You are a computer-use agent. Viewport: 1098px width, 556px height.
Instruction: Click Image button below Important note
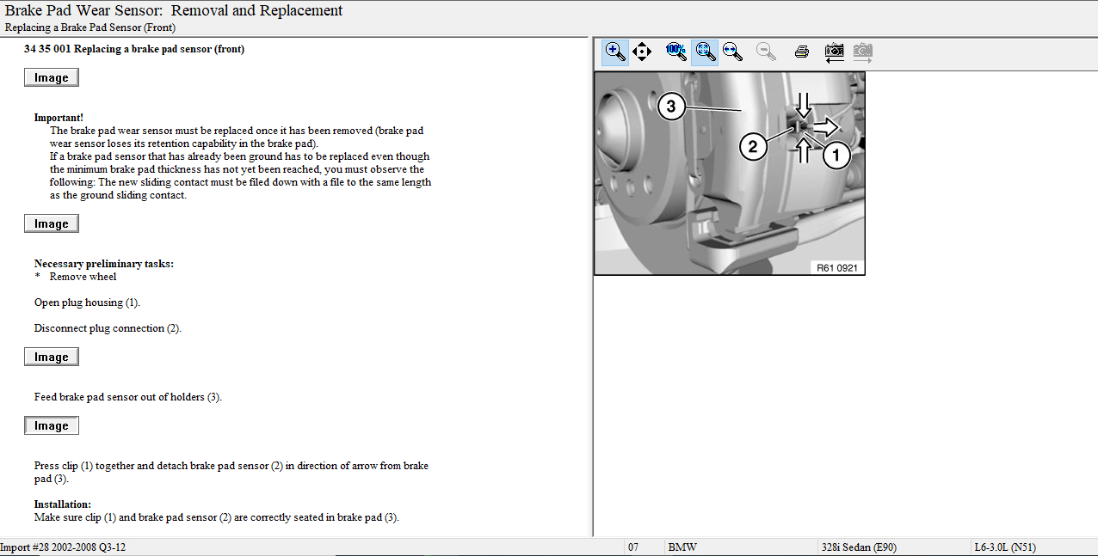(x=52, y=224)
